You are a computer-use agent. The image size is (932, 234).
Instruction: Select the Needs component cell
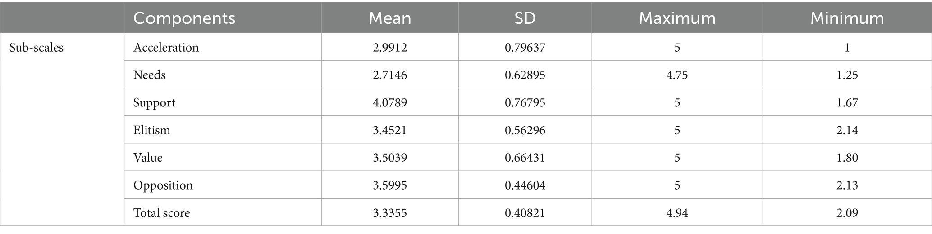[x=150, y=75]
